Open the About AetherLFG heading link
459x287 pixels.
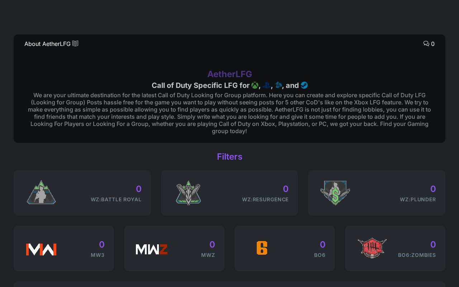tap(47, 44)
